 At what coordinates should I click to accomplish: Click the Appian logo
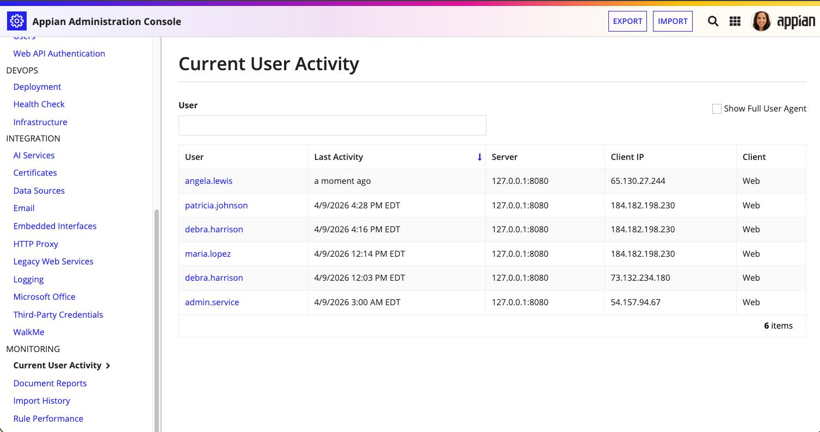tap(796, 22)
